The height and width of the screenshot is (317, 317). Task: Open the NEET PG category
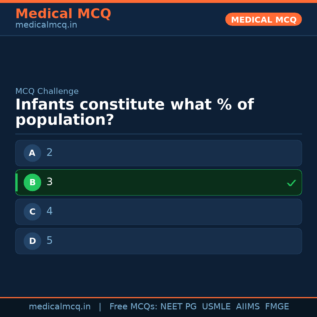point(178,306)
